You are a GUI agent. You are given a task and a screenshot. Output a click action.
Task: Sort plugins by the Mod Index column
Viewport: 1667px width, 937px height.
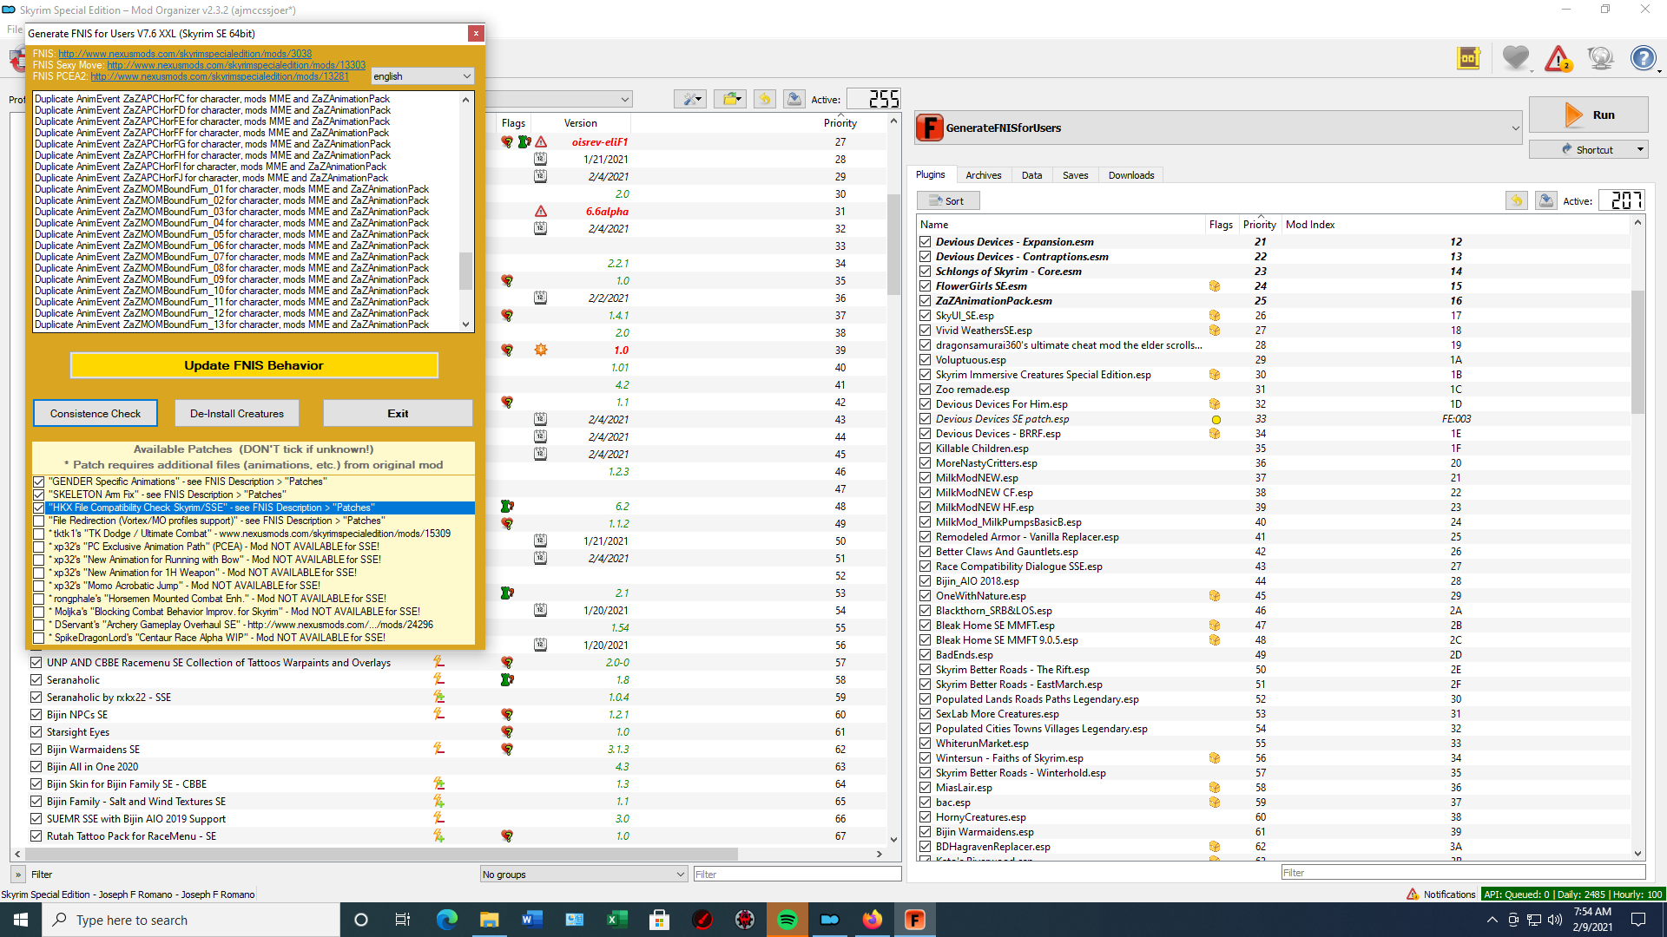tap(1310, 225)
